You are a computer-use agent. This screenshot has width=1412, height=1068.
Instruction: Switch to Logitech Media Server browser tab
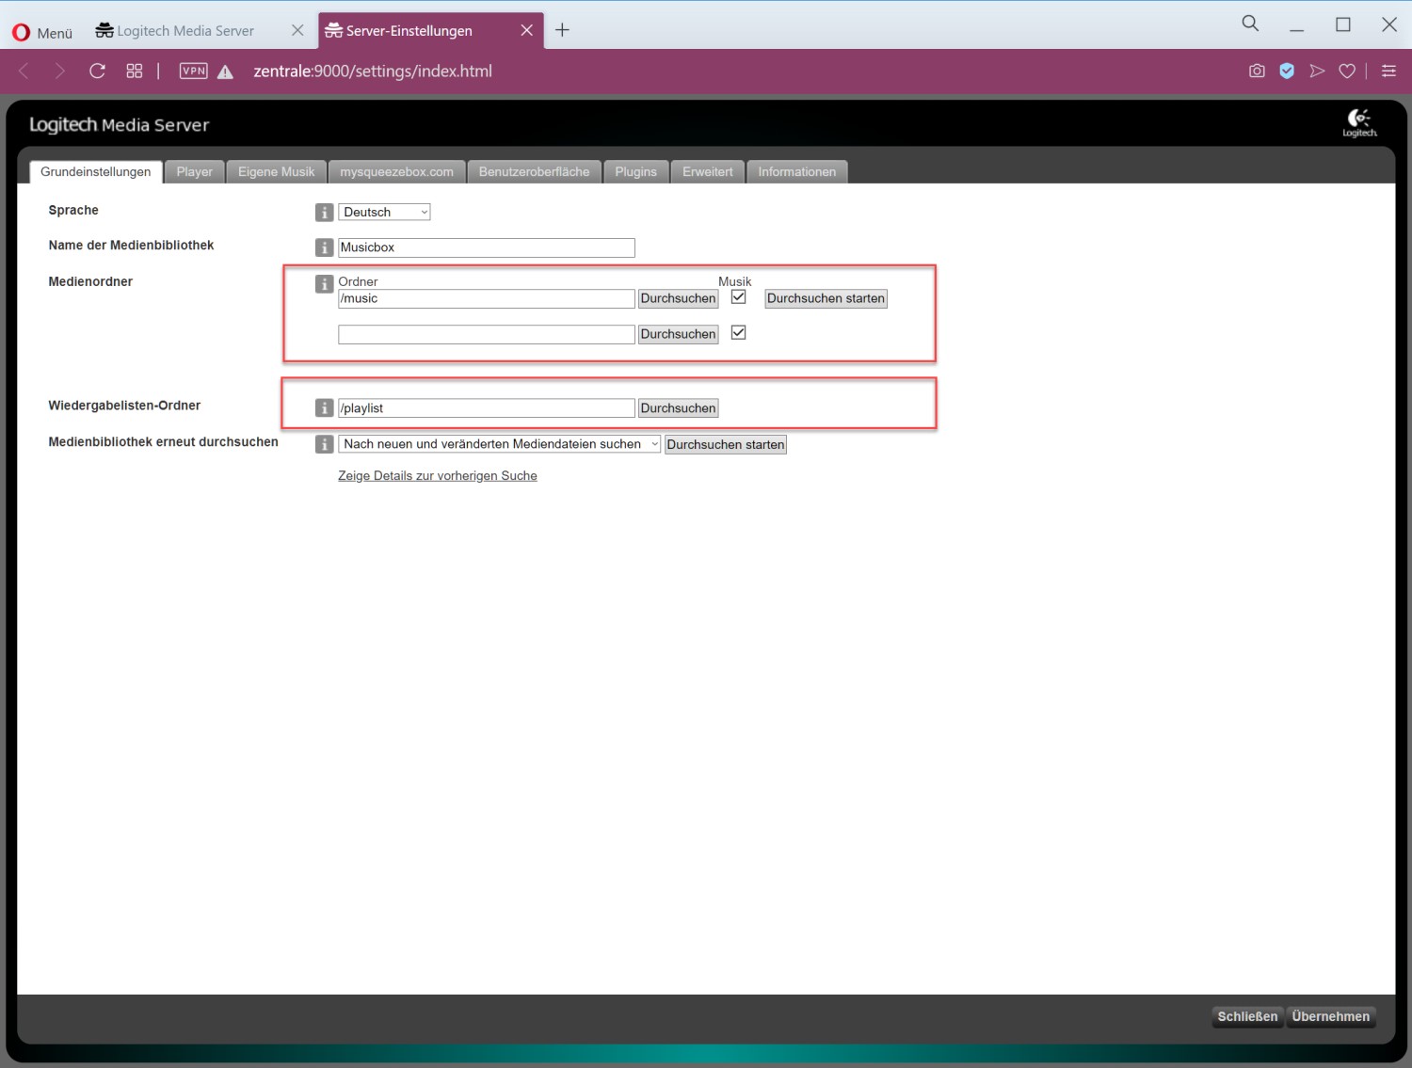point(185,31)
